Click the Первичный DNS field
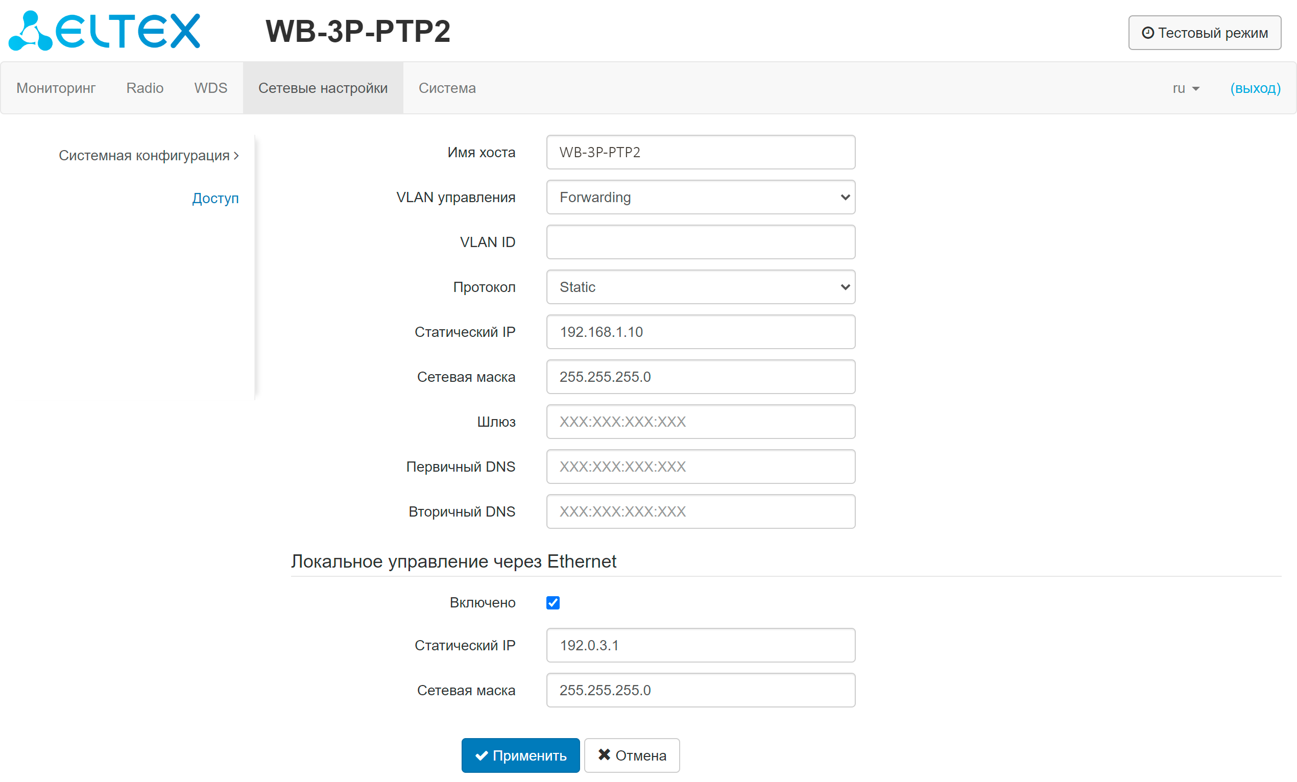 [x=700, y=466]
